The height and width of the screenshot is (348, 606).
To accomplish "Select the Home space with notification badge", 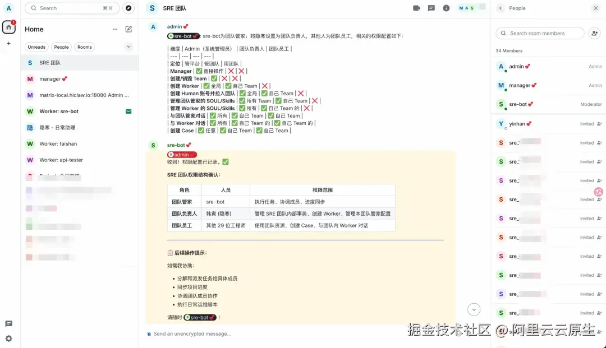I will coord(8,27).
